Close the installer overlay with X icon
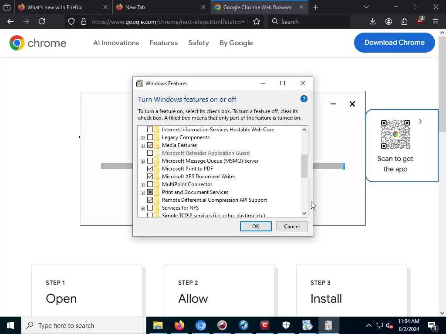This screenshot has width=446, height=334. [352, 104]
